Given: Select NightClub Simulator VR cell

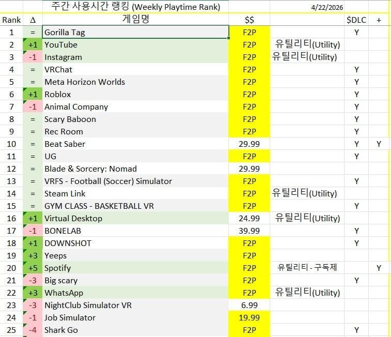Looking at the screenshot, I should (135, 305).
